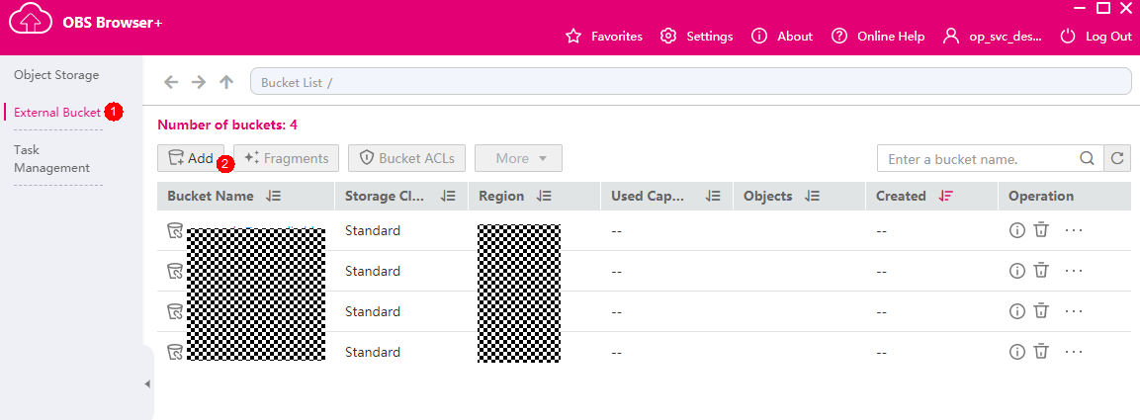Select External Bucket in sidebar
1140x420 pixels.
57,113
